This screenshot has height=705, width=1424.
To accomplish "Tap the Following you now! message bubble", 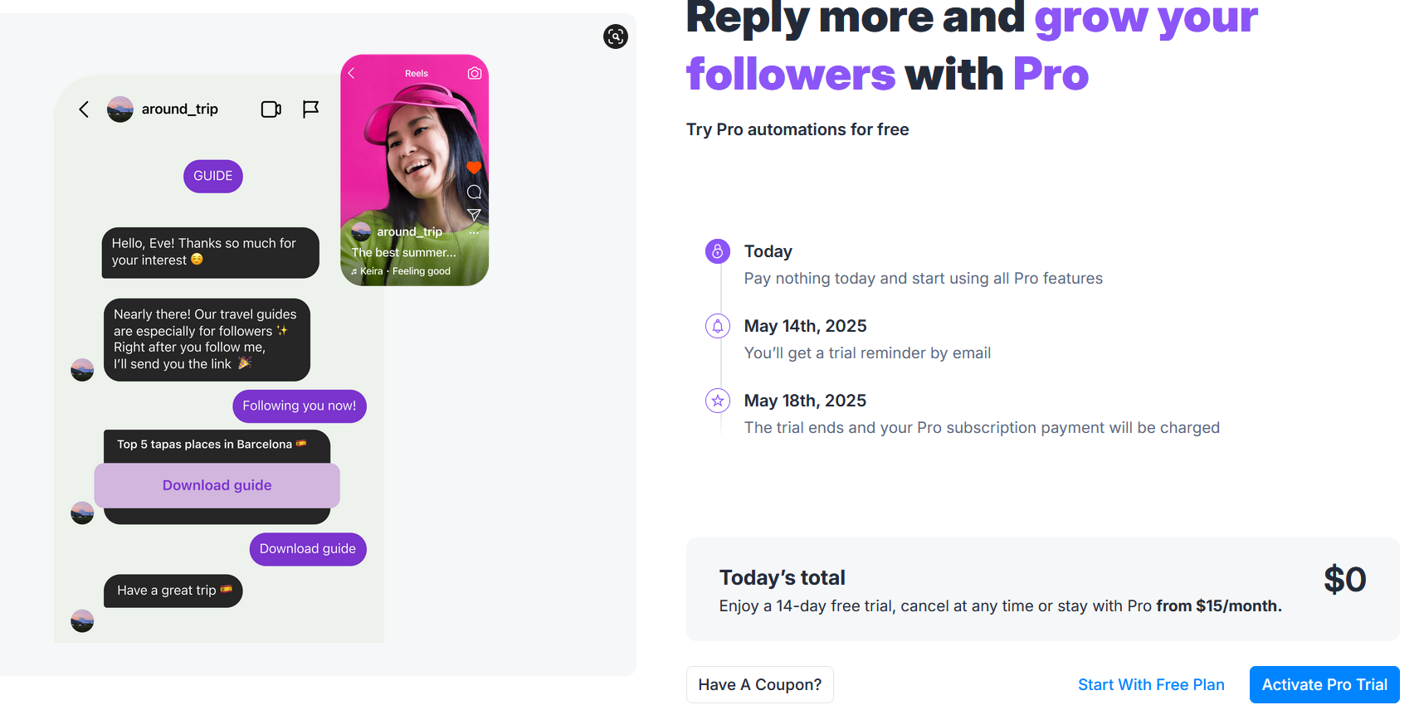I will pyautogui.click(x=300, y=406).
